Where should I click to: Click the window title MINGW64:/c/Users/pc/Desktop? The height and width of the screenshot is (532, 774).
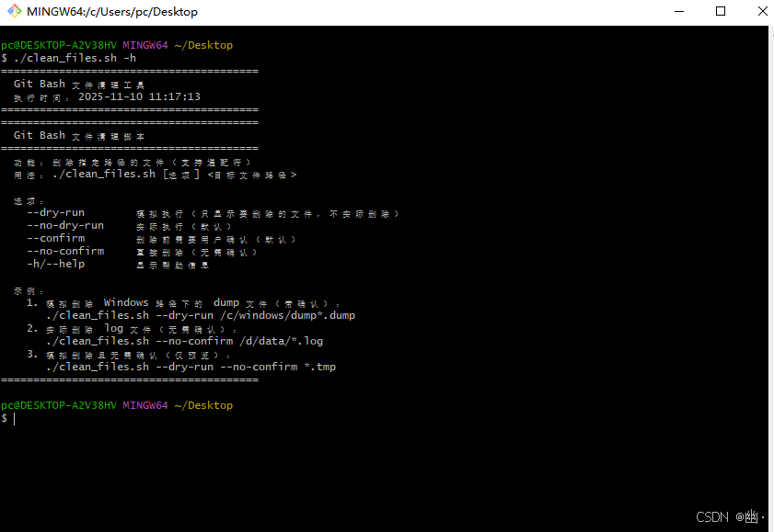tap(112, 12)
